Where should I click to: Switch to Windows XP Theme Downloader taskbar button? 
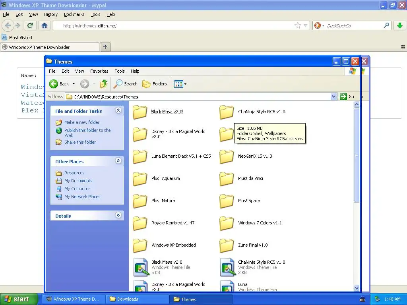click(74, 299)
